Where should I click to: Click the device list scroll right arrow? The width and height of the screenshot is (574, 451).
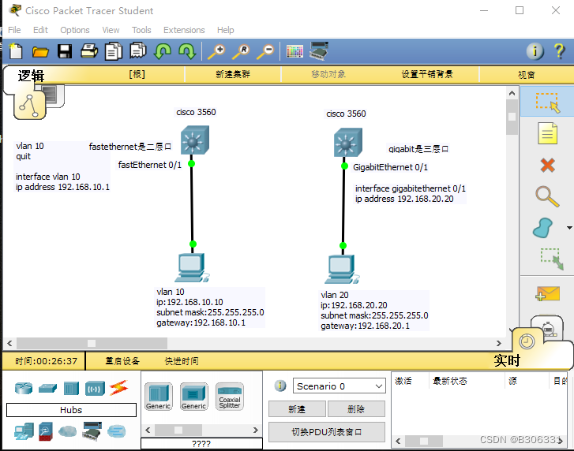(x=256, y=430)
